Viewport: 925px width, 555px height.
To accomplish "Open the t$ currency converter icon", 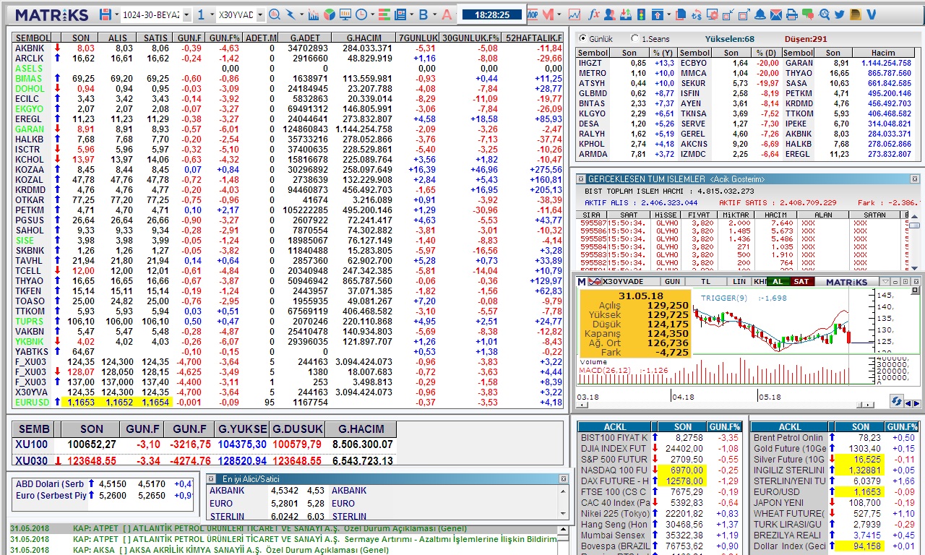I will tap(697, 14).
